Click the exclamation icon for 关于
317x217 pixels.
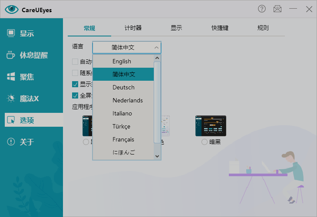point(11,141)
